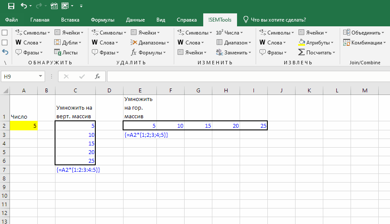Viewport: 390px width, 224px height.
Task: Open Слова dropdown in ОБНАРУЖИТЬ group
Action: pyautogui.click(x=29, y=43)
